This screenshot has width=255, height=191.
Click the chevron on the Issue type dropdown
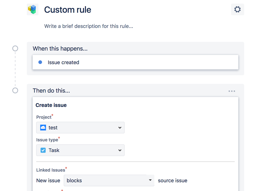[x=120, y=150]
